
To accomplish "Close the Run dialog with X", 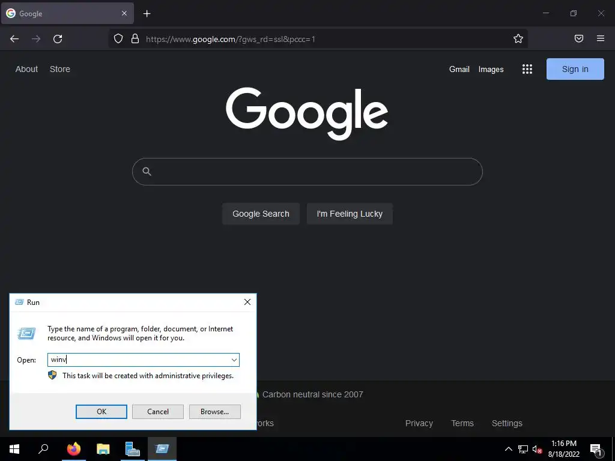I will click(247, 302).
